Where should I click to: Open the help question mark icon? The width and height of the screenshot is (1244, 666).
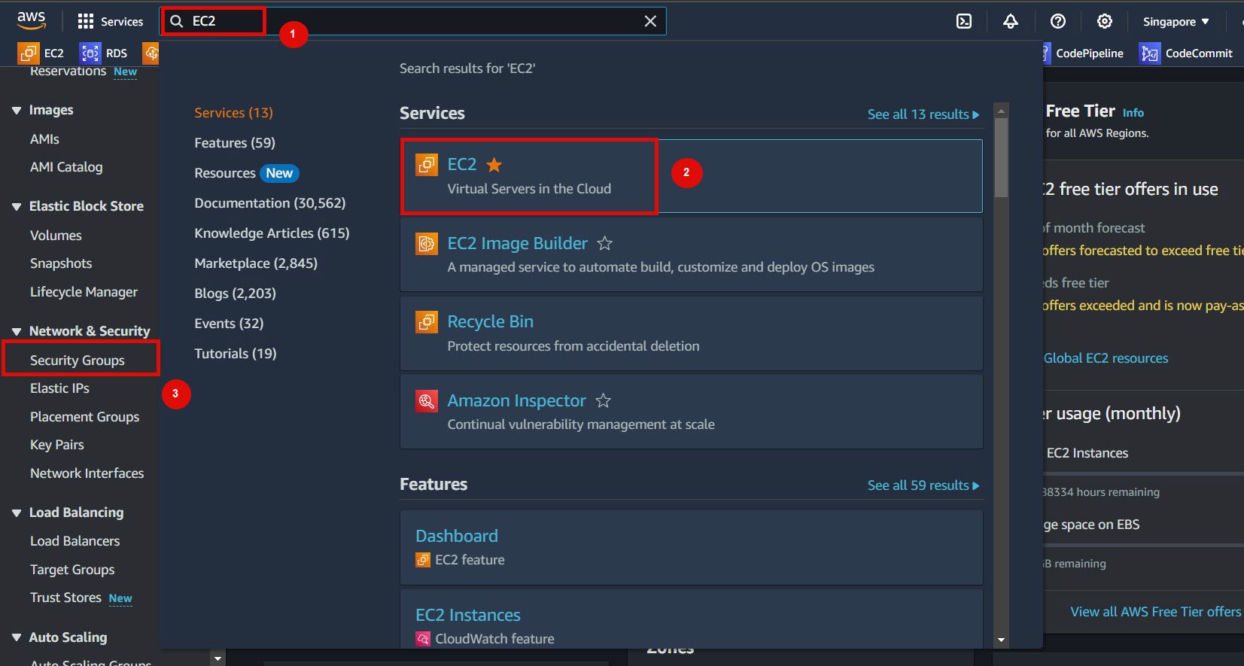click(1058, 21)
